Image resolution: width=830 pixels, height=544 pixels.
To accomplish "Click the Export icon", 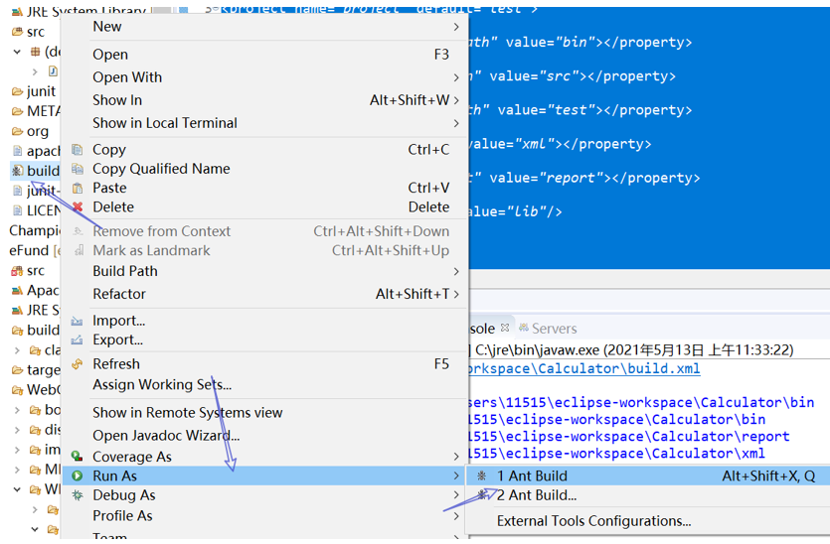I will [x=78, y=340].
